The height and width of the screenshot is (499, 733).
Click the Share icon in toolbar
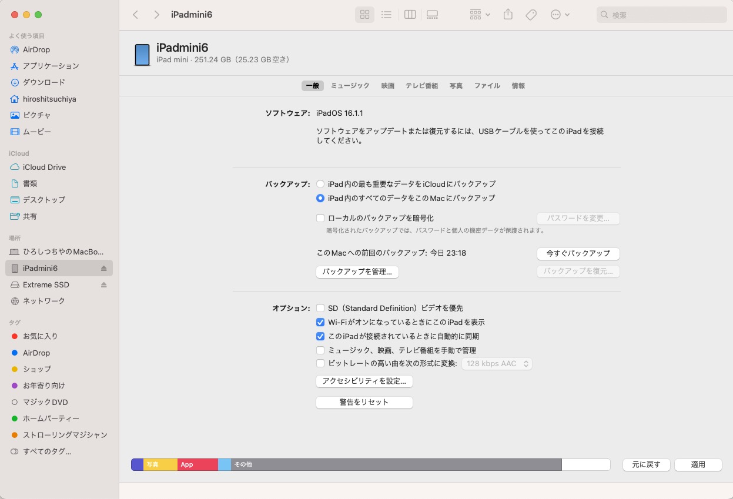click(x=508, y=15)
